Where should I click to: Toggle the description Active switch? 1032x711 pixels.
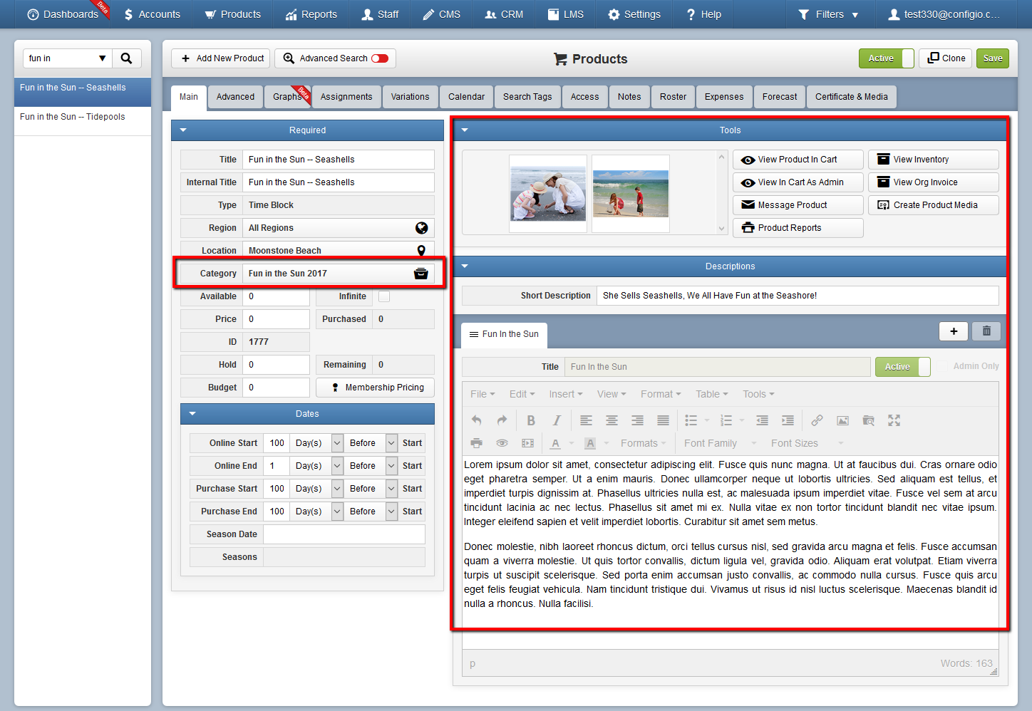[902, 367]
